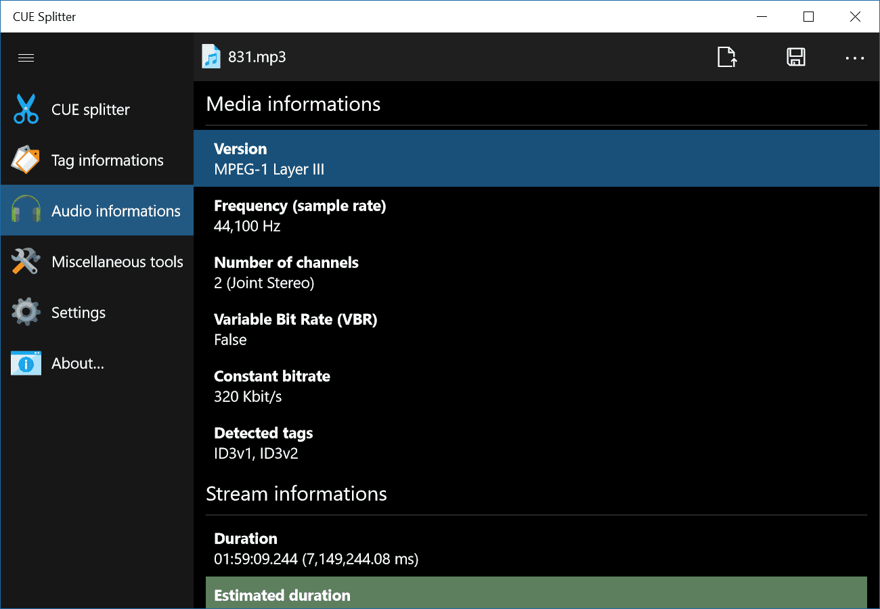Maximize the CUE Splitter window
This screenshot has height=609, width=880.
pos(808,17)
